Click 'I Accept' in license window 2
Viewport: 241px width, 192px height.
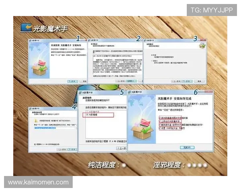tap(131, 81)
